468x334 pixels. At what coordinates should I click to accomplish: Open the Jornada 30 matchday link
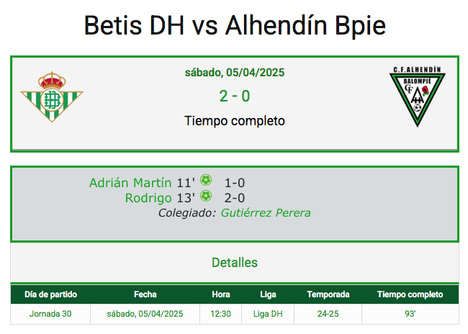pos(50,314)
